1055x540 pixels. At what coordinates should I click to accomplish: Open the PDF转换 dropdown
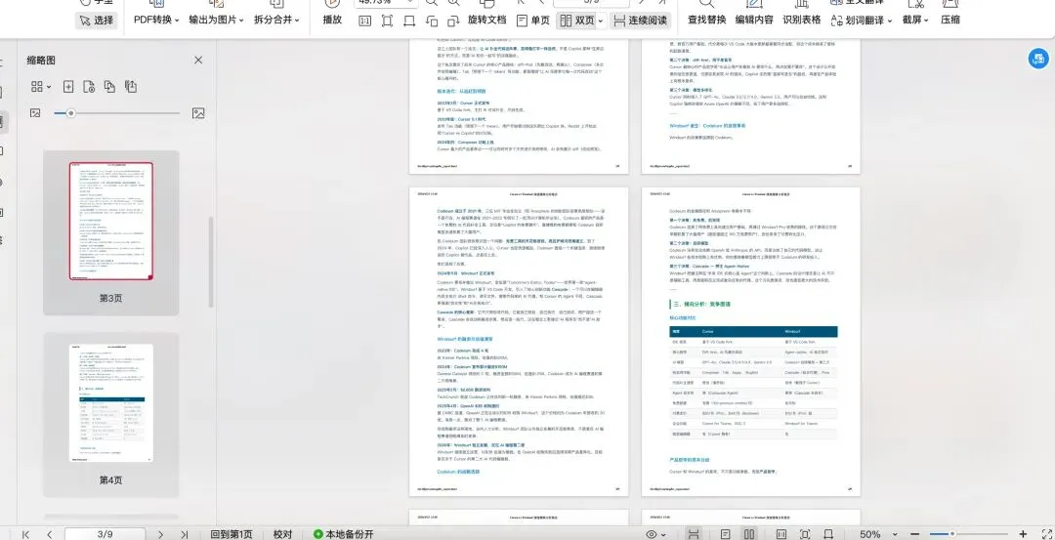tap(156, 21)
